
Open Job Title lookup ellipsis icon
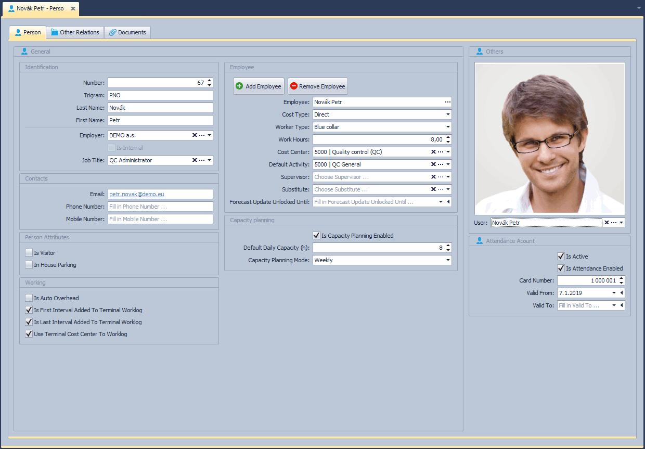202,160
